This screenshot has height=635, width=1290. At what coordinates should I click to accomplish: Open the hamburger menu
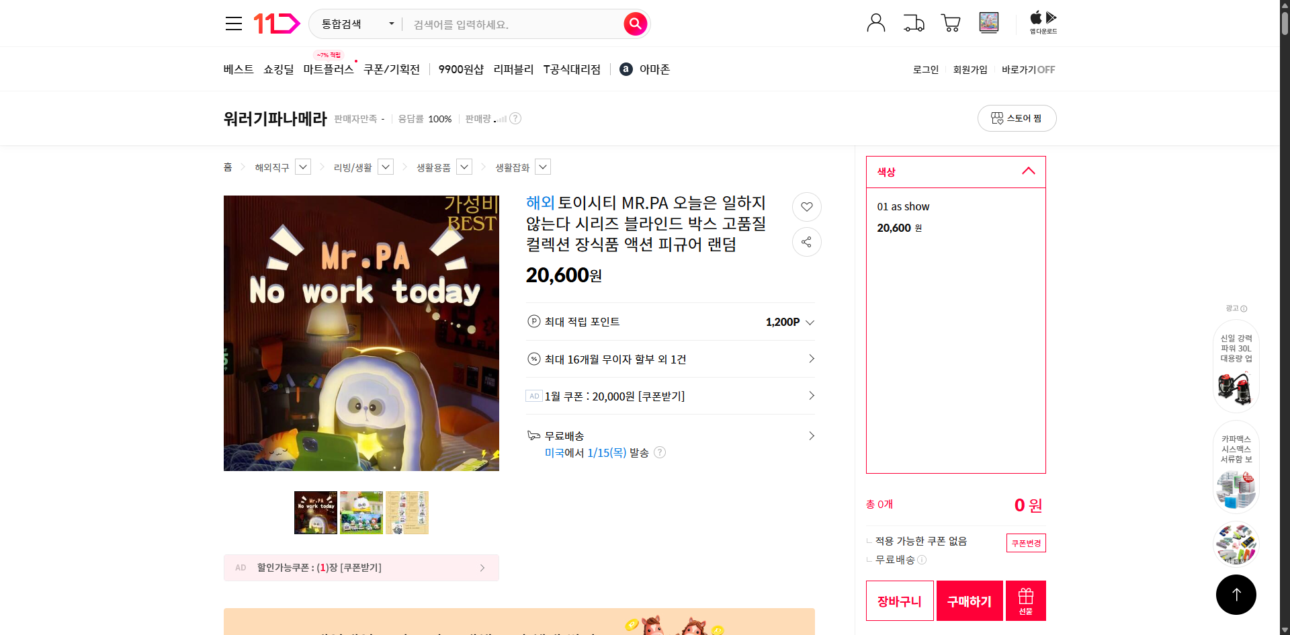pyautogui.click(x=233, y=23)
